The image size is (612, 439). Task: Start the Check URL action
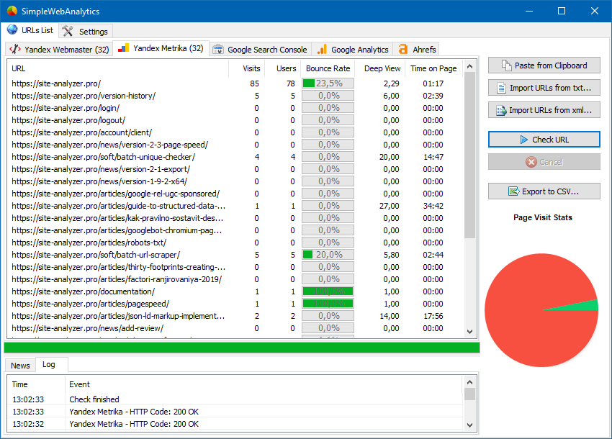point(544,140)
